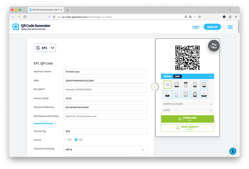This screenshot has height=169, width=249.
Task: Click the account profile icon in toolbar
Action: [x=224, y=17]
